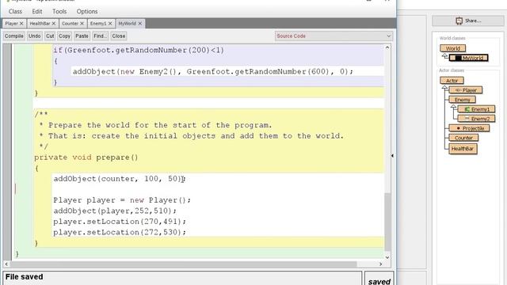Screen dimensions: 507x285
Task: Click the 'addObject(new Enemy2()...' code line
Action: [x=213, y=71]
